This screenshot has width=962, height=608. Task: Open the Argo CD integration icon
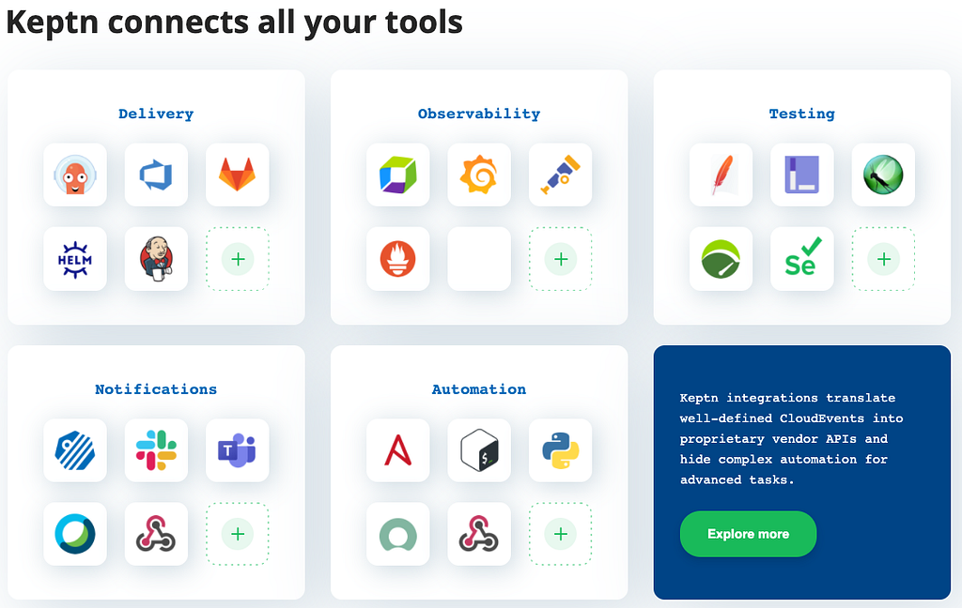point(75,175)
